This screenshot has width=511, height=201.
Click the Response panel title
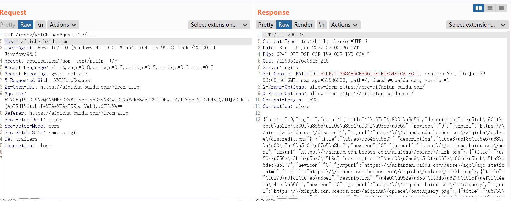273,12
